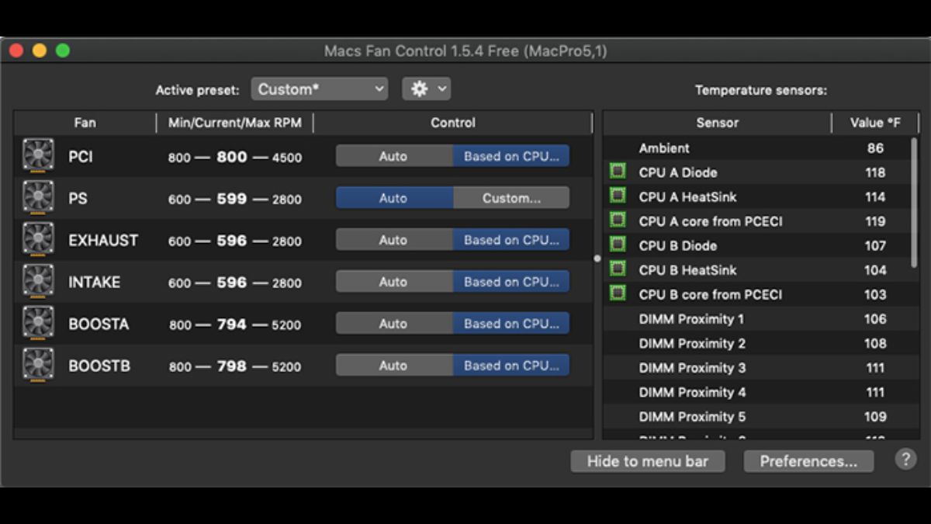Click the Control column header
The width and height of the screenshot is (931, 524).
click(x=453, y=123)
